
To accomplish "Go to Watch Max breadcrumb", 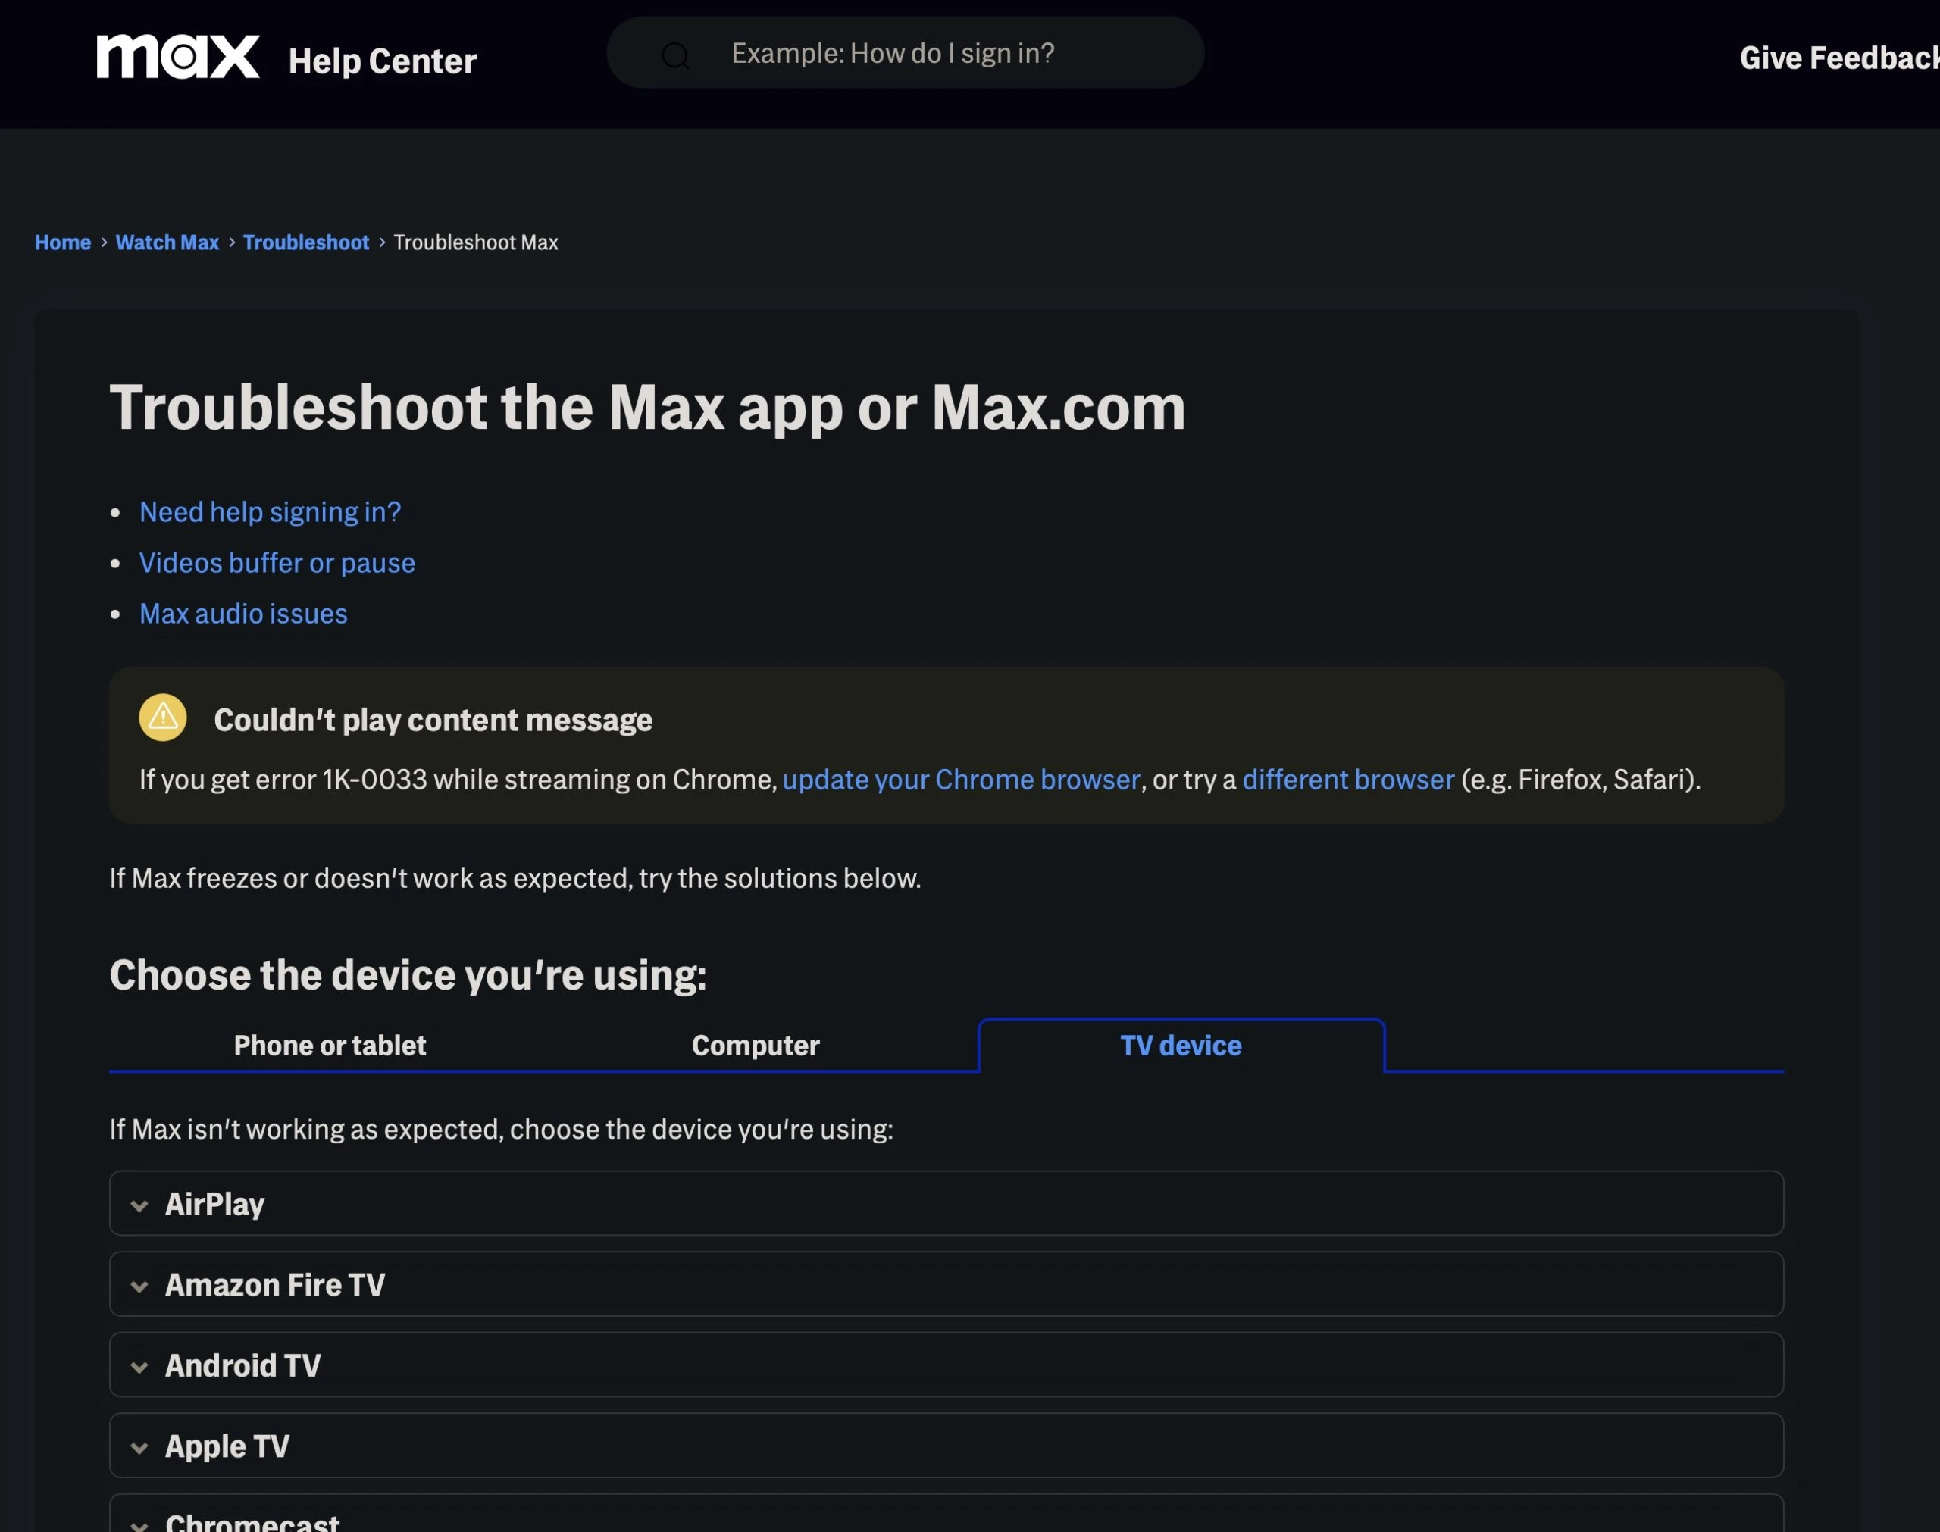I will (167, 242).
